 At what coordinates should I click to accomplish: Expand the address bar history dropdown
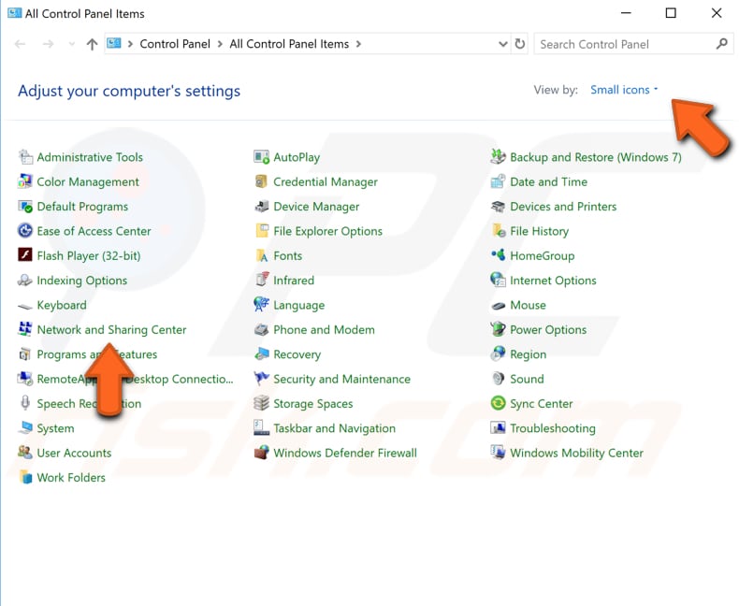(x=503, y=44)
